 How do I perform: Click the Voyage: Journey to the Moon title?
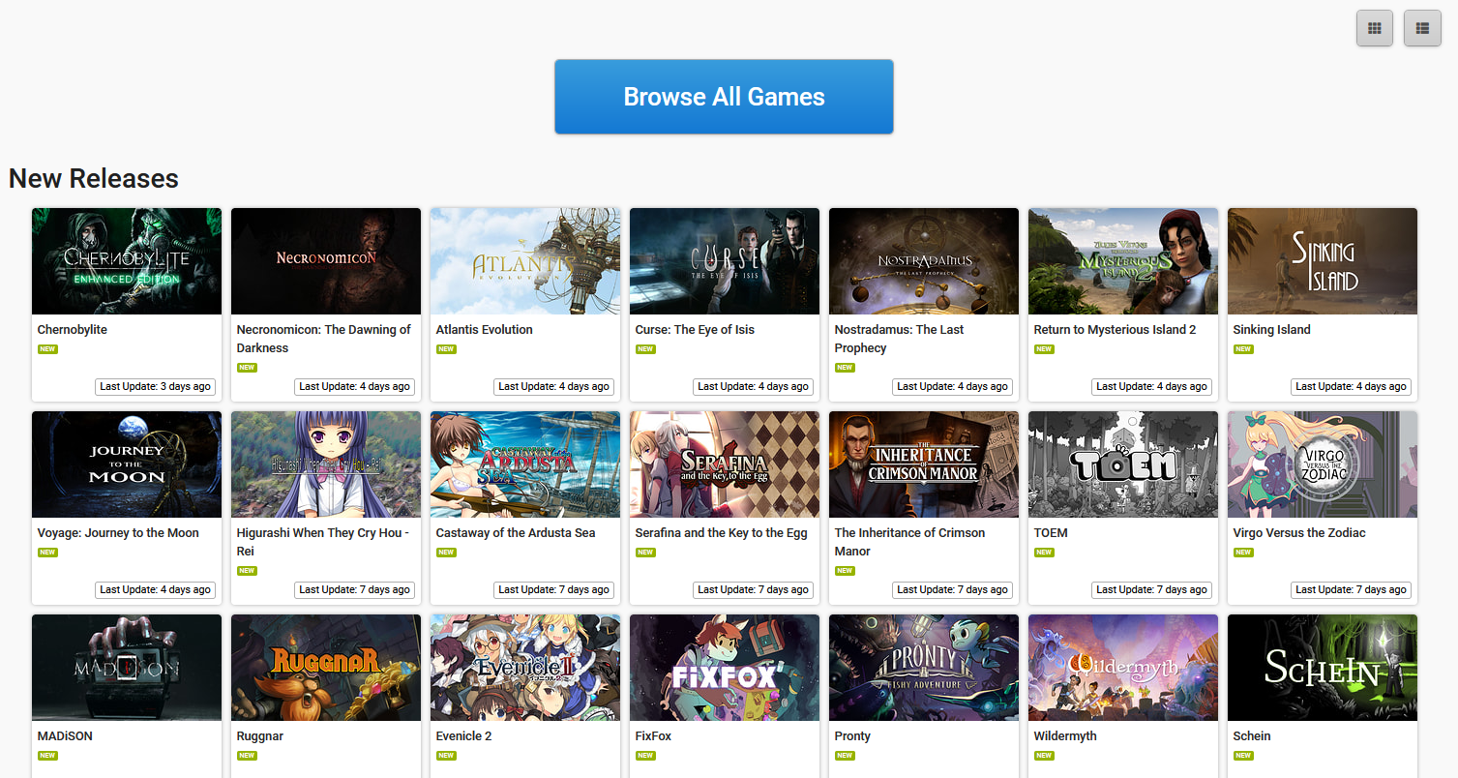(118, 533)
